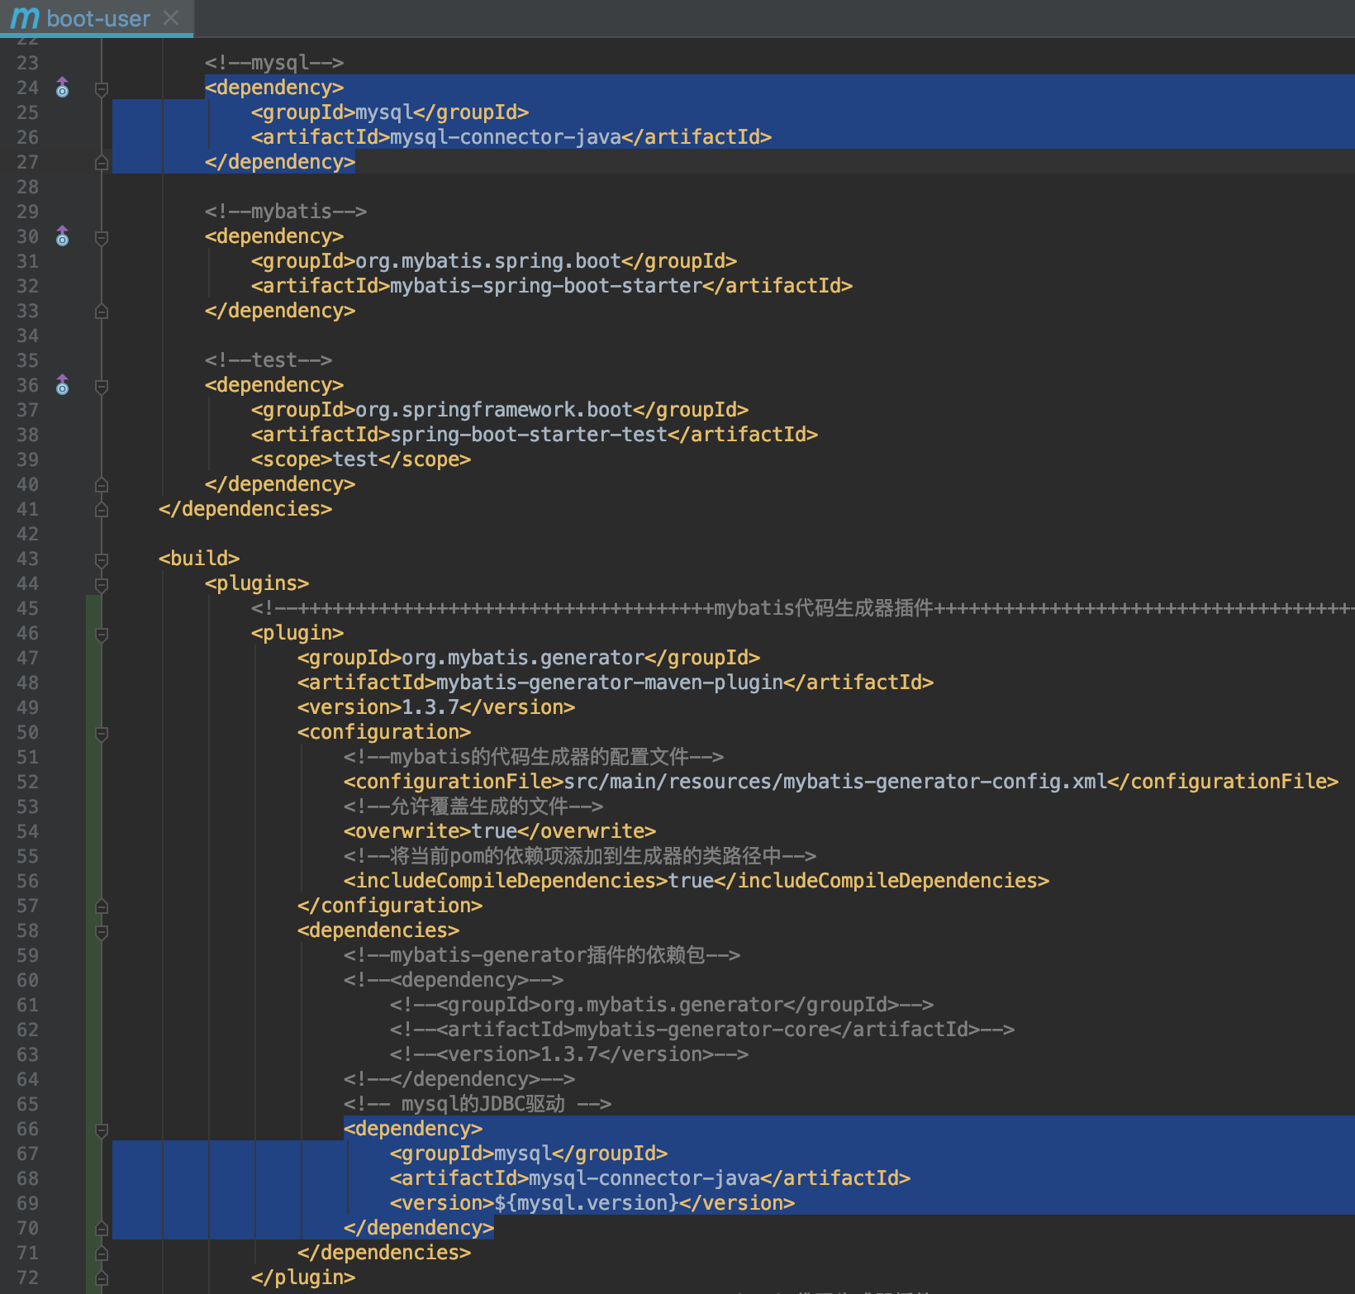
Task: Click the 允许覆盖生成的文件 comment
Action: click(x=473, y=806)
